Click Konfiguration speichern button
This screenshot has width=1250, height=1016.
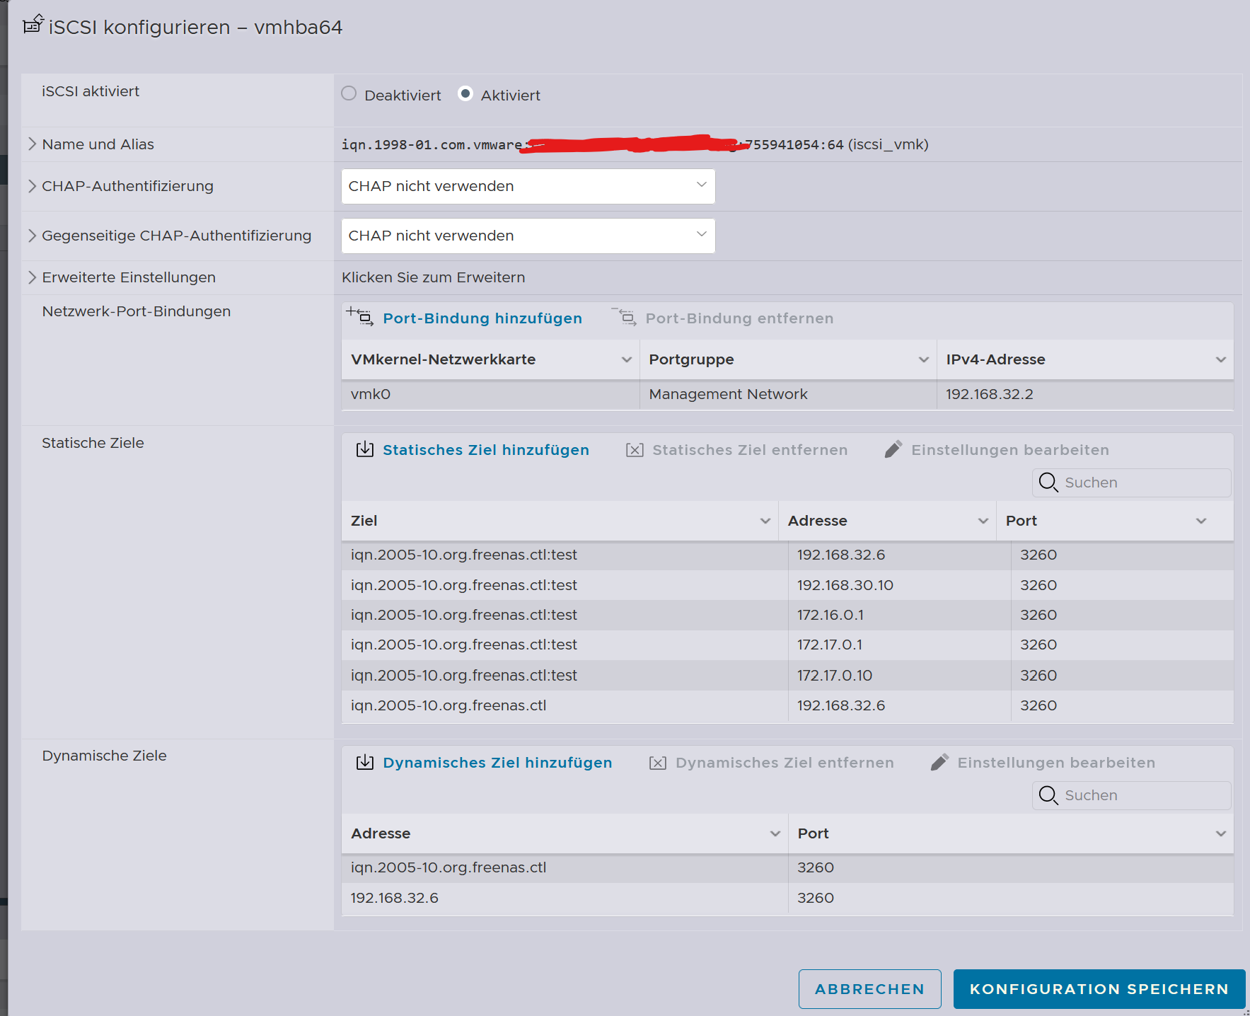pos(1099,989)
